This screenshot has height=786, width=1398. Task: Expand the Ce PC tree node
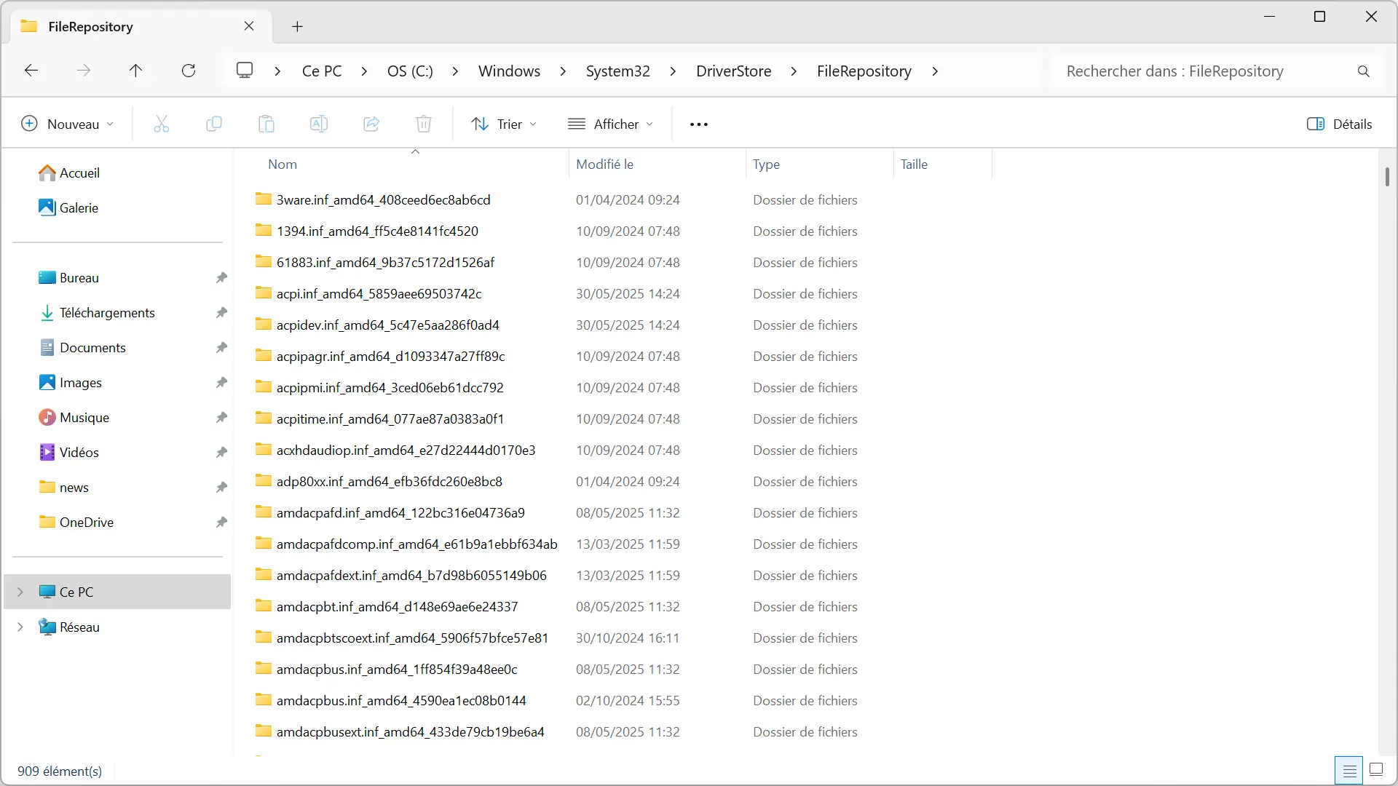[x=20, y=592]
